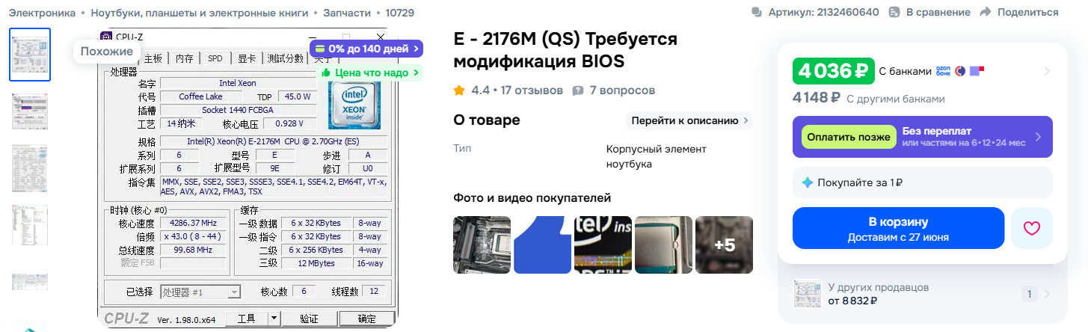The image size is (1088, 332).
Task: Open У других продавцов offers
Action: pyautogui.click(x=923, y=294)
